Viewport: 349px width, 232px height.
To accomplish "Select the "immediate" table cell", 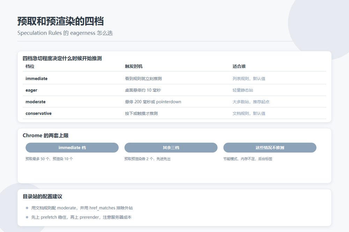I will click(x=37, y=78).
